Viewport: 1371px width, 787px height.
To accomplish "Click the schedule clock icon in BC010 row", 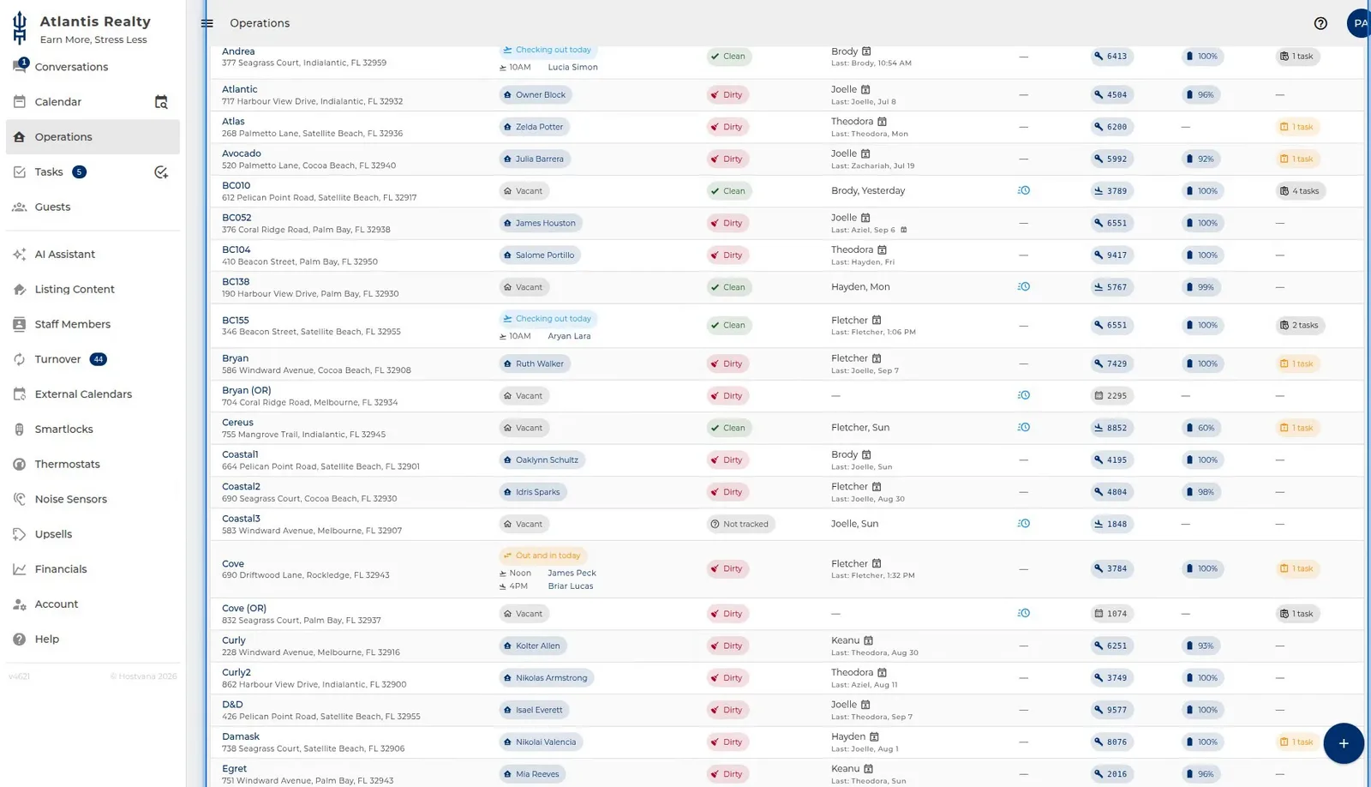I will (x=1024, y=190).
